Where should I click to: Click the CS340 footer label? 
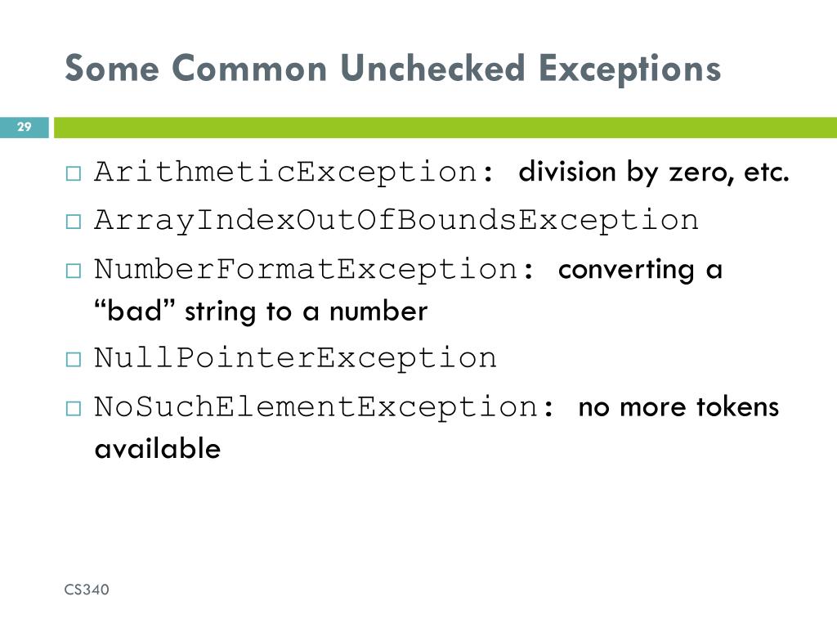click(87, 590)
